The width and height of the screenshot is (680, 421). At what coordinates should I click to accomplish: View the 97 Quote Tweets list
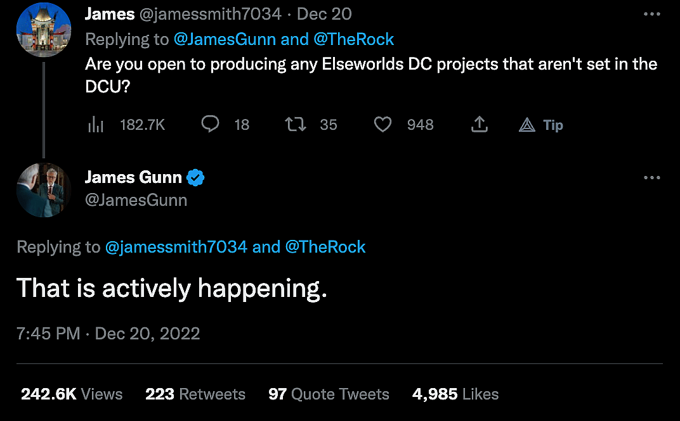tap(329, 394)
